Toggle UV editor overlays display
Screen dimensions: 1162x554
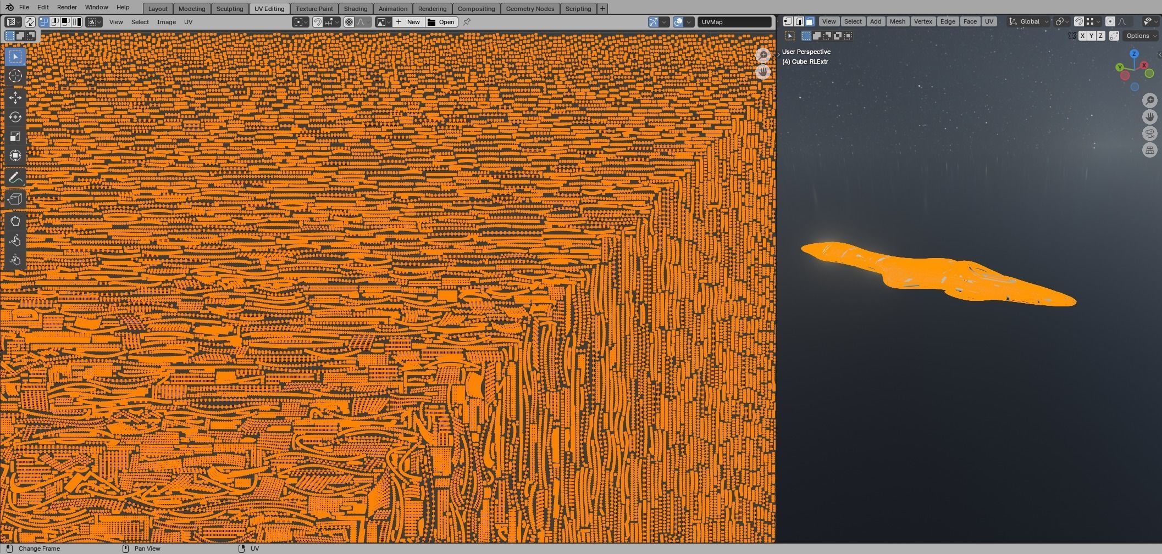pyautogui.click(x=678, y=22)
